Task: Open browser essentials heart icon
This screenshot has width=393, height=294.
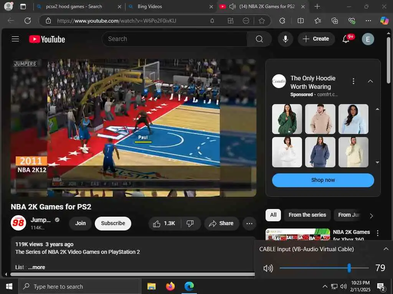Action: point(352,21)
